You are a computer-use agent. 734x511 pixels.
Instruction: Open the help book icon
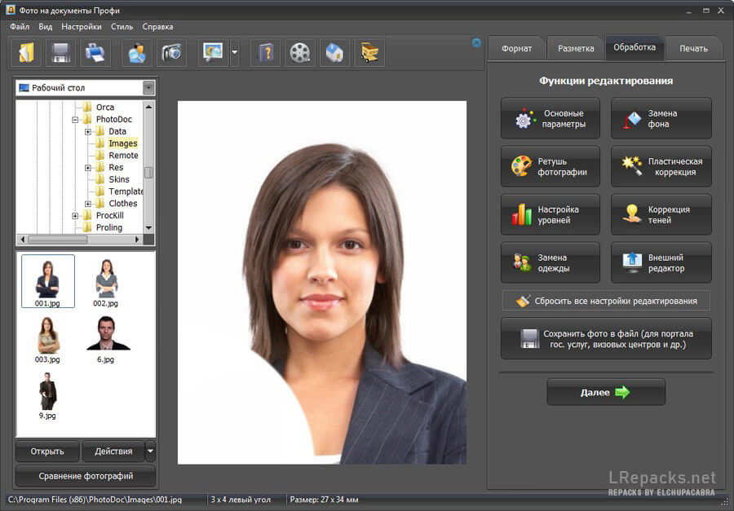[266, 53]
